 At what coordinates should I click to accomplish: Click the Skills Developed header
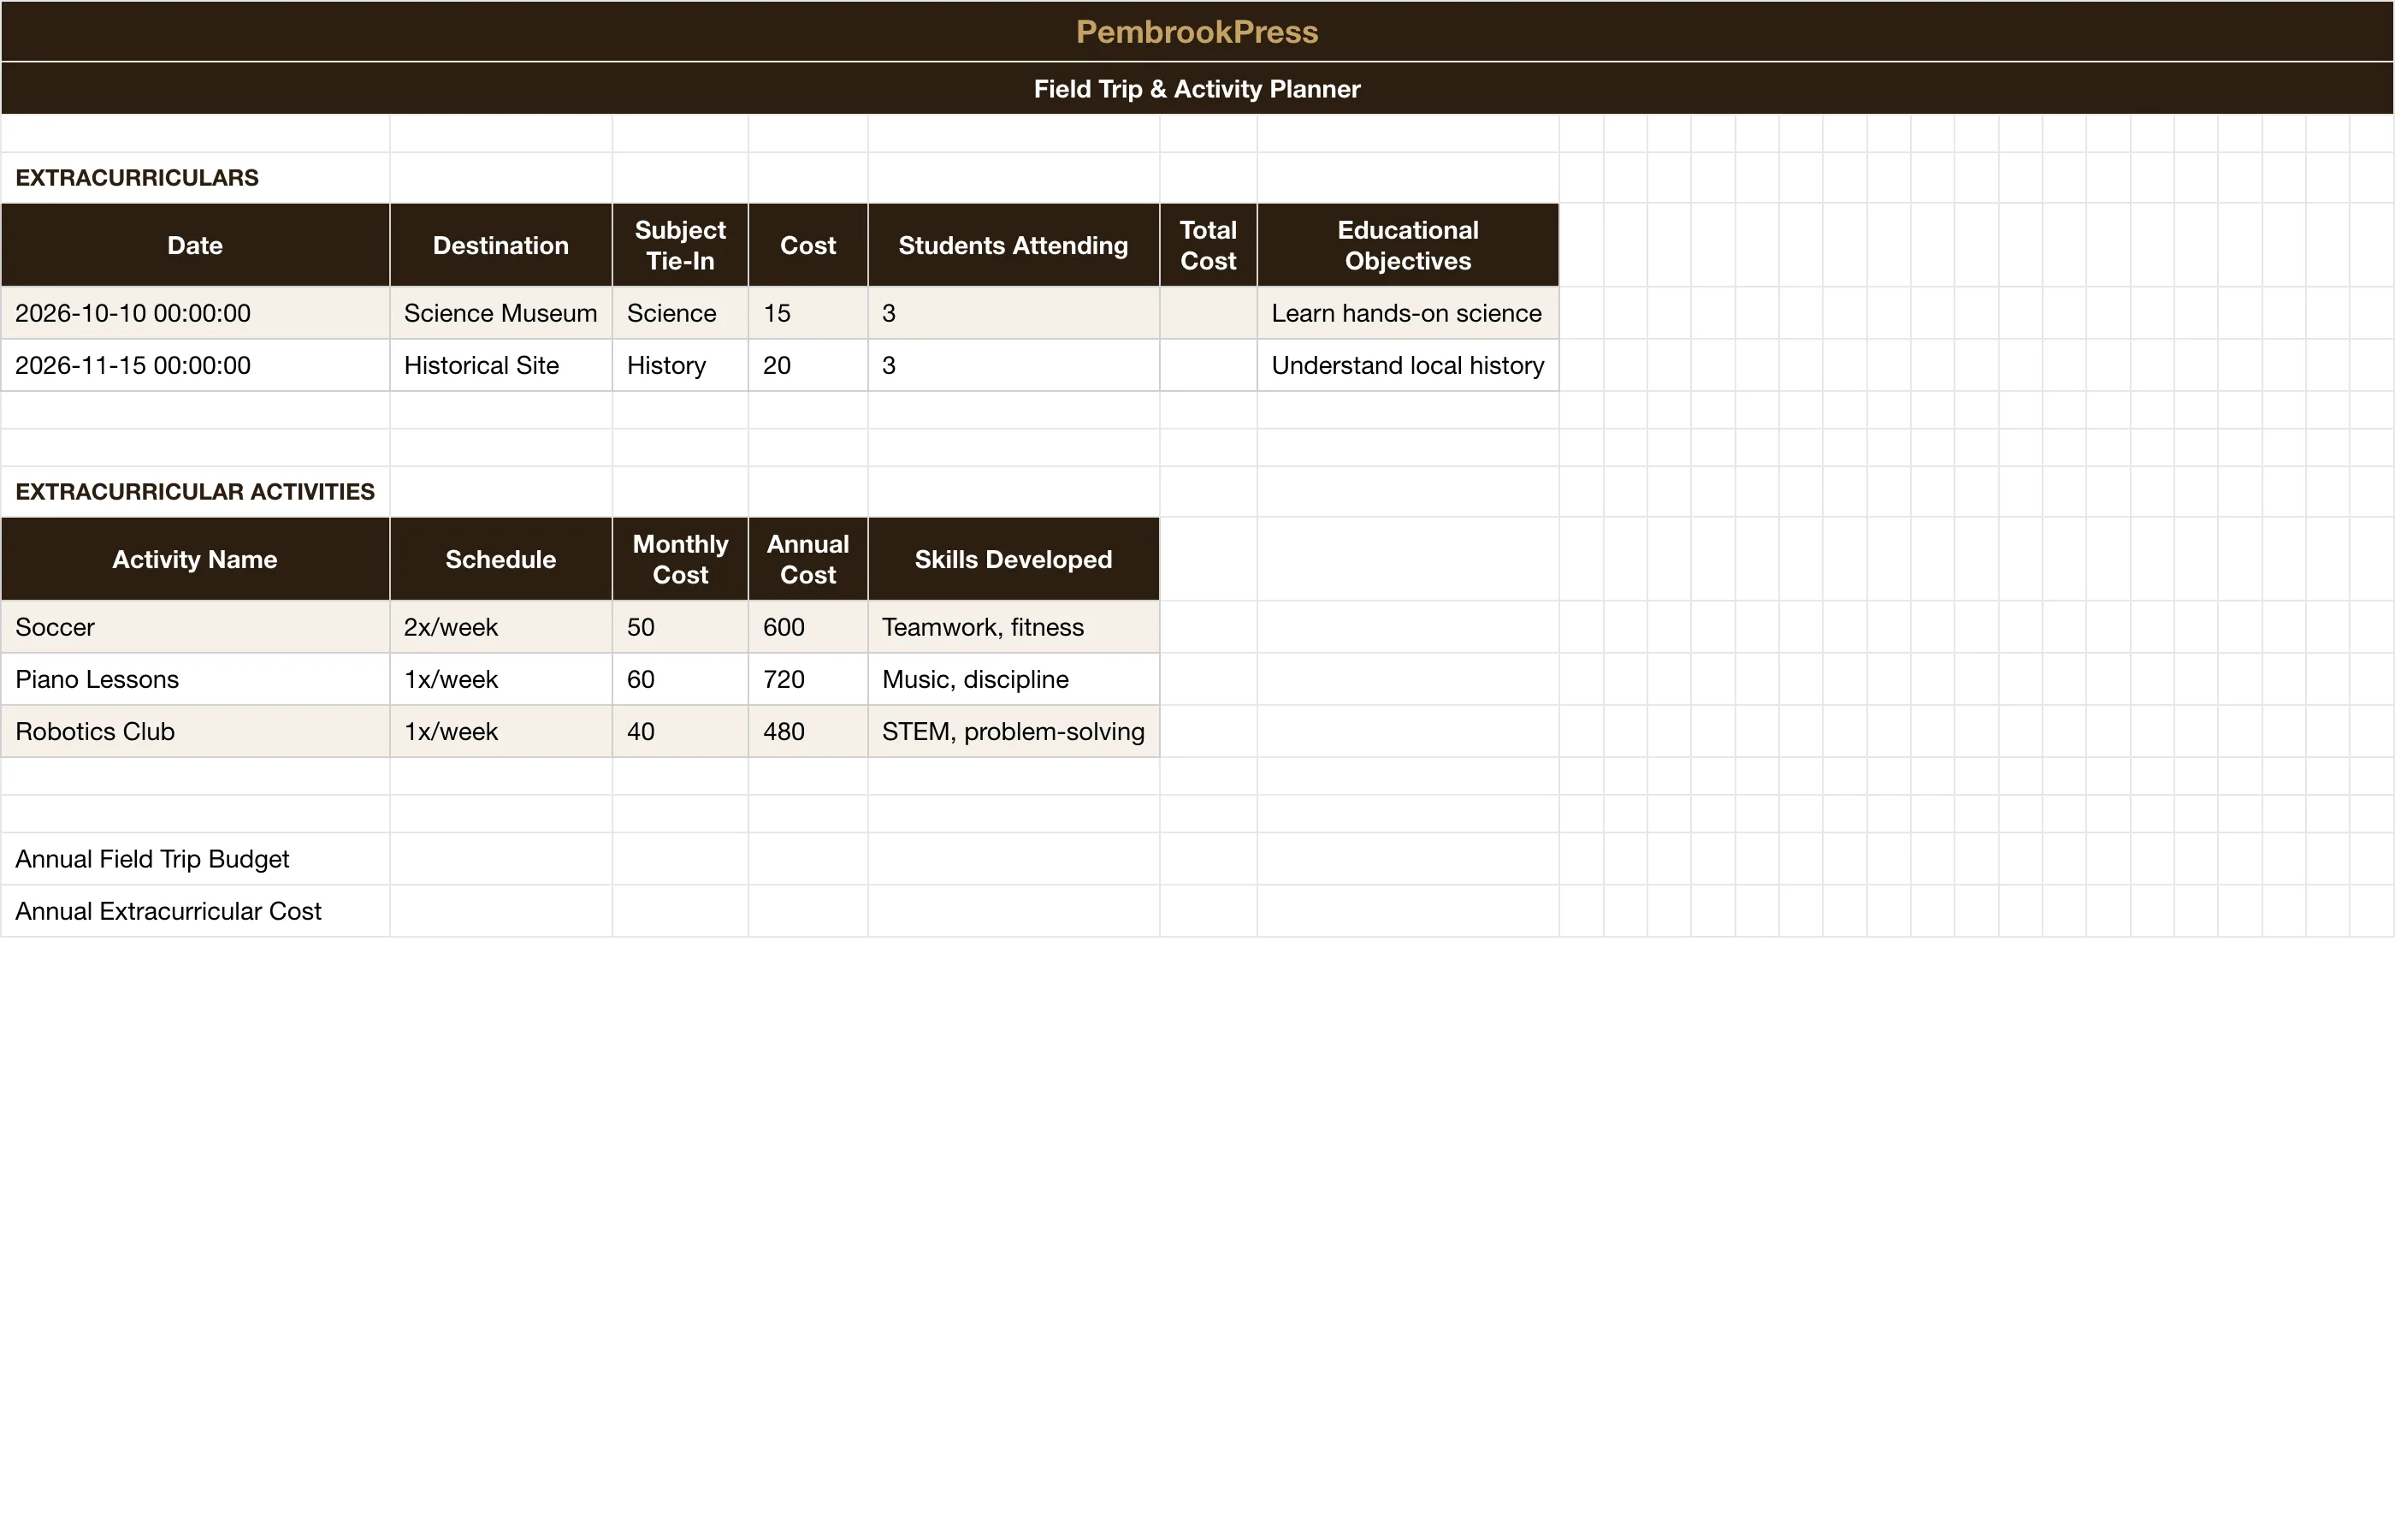tap(1014, 559)
